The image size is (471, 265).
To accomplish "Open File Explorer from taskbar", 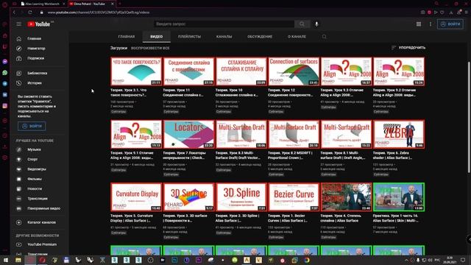I will point(18,260).
